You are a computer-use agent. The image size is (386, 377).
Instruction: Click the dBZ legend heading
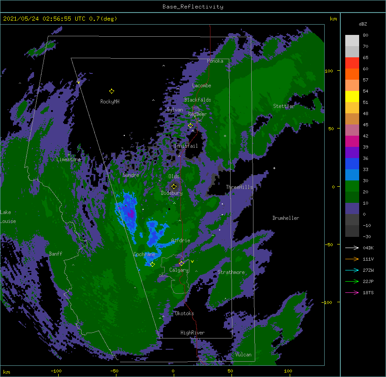(363, 24)
